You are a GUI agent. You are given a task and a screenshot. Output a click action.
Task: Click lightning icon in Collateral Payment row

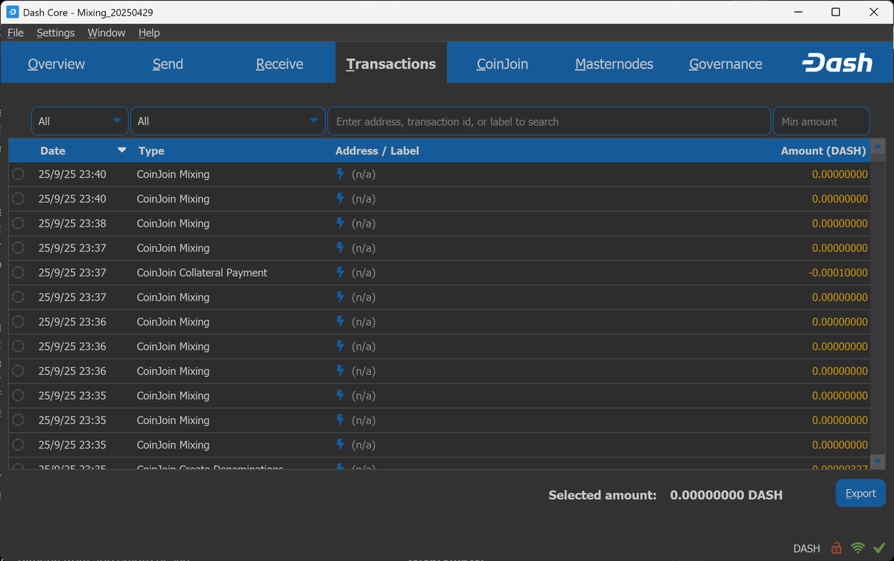340,272
